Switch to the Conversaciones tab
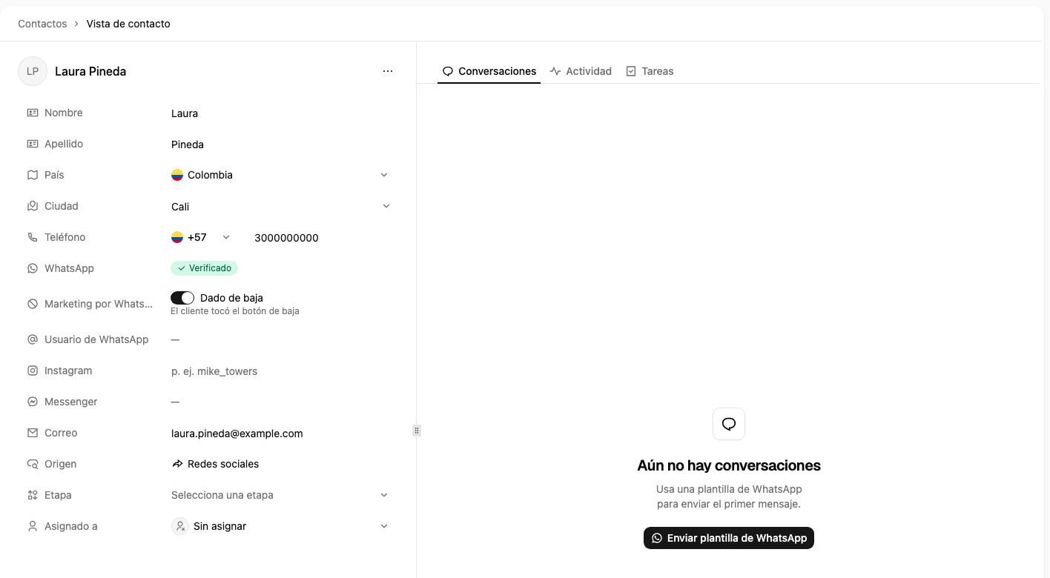Viewport: 1050px width, 578px height. pyautogui.click(x=489, y=71)
